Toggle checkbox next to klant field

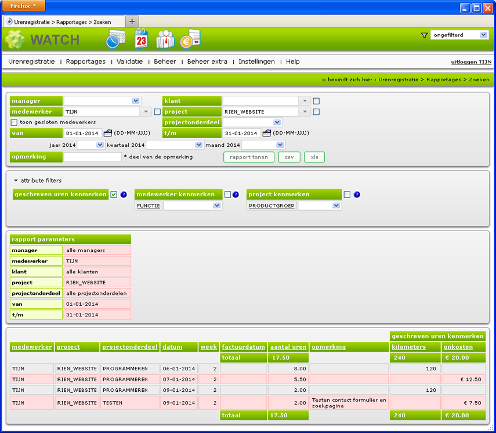(x=316, y=101)
